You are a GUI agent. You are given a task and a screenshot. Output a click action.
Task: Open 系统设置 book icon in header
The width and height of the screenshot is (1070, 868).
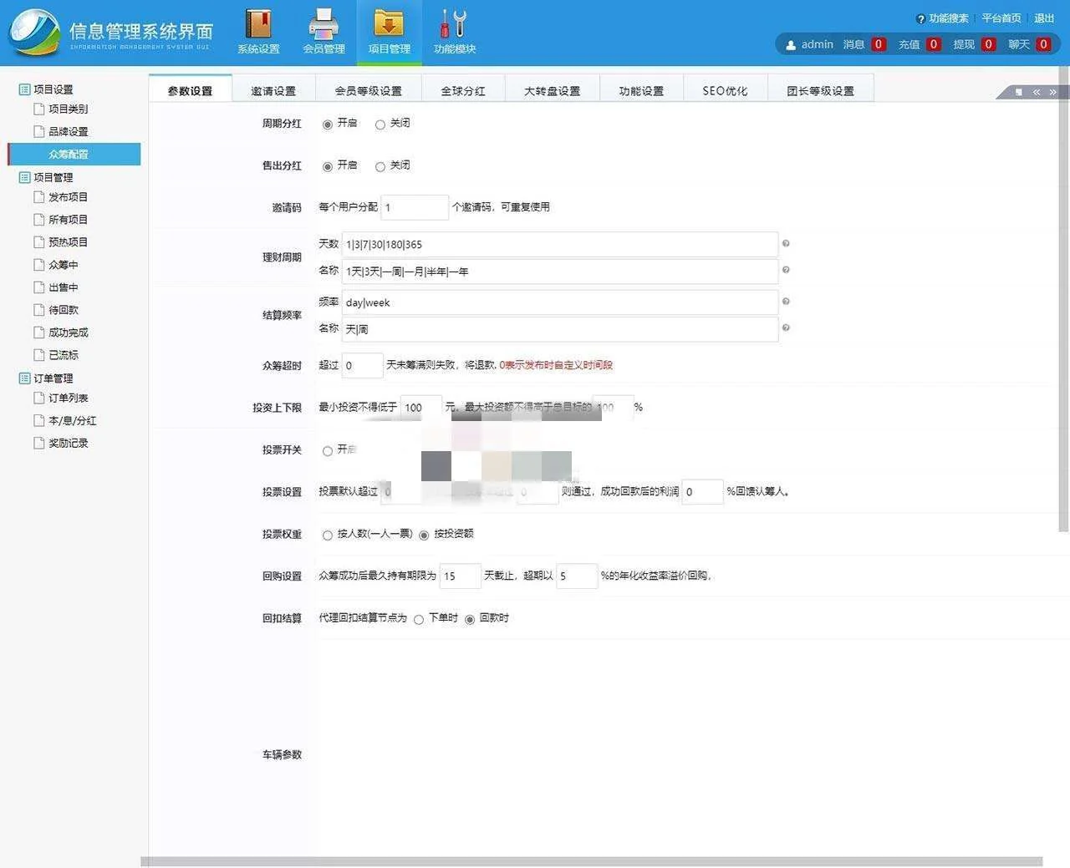pos(258,24)
